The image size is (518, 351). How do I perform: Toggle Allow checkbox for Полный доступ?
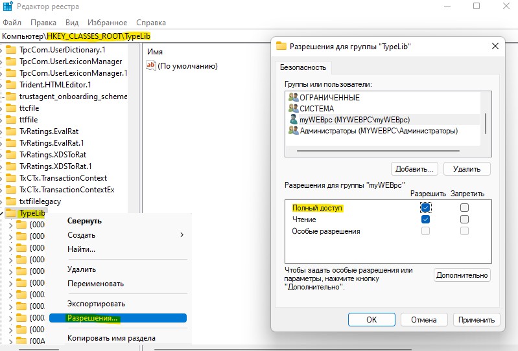click(425, 207)
